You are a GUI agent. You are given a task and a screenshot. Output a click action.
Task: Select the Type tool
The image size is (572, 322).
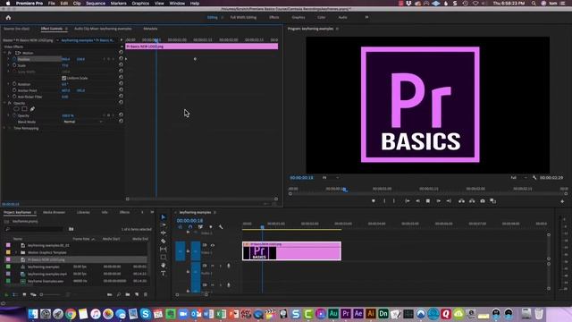click(x=163, y=274)
